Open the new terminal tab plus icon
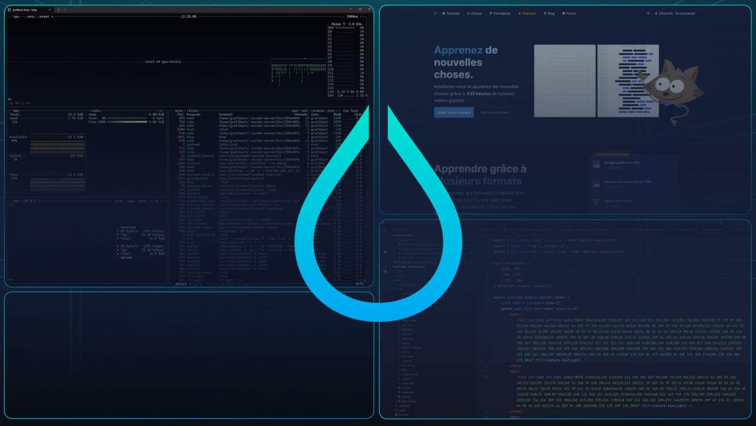This screenshot has width=756, height=426. (x=59, y=10)
